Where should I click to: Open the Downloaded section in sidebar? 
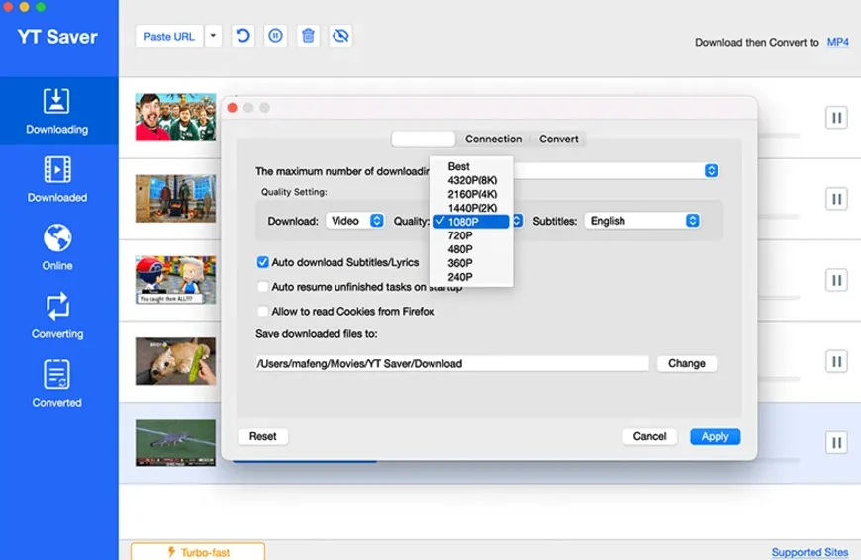(57, 179)
